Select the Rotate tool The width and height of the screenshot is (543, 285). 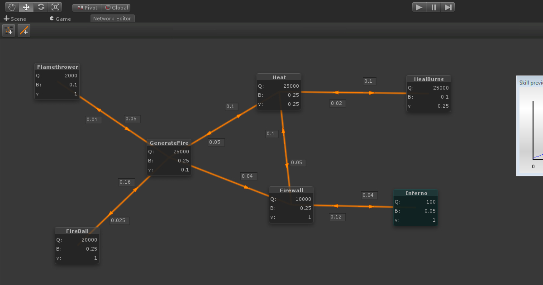(41, 7)
